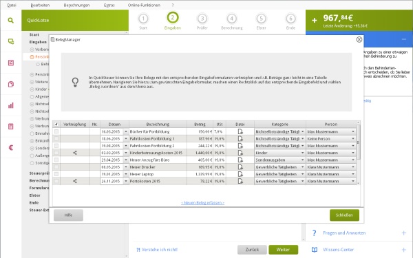Image resolution: width=413 pixels, height=258 pixels.
Task: Tick the checkbox for Neuer Laptop row
Action: 56,174
